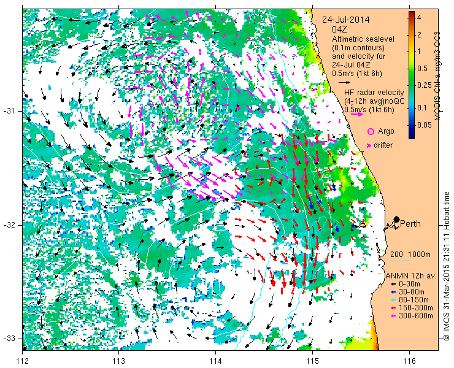Click the magenta 300-600m legend arrow
Image resolution: width=454 pixels, height=368 pixels.
point(393,316)
